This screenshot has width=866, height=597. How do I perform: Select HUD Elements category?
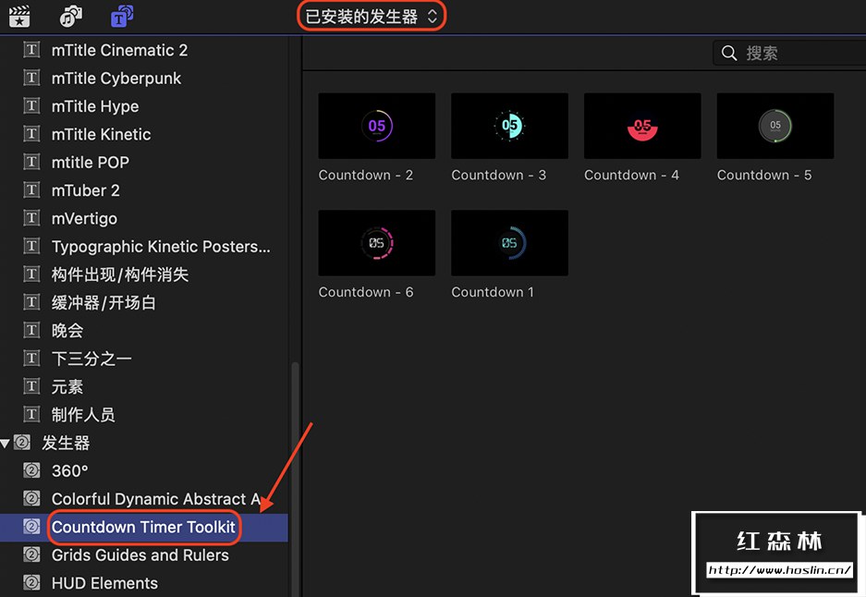pos(104,583)
